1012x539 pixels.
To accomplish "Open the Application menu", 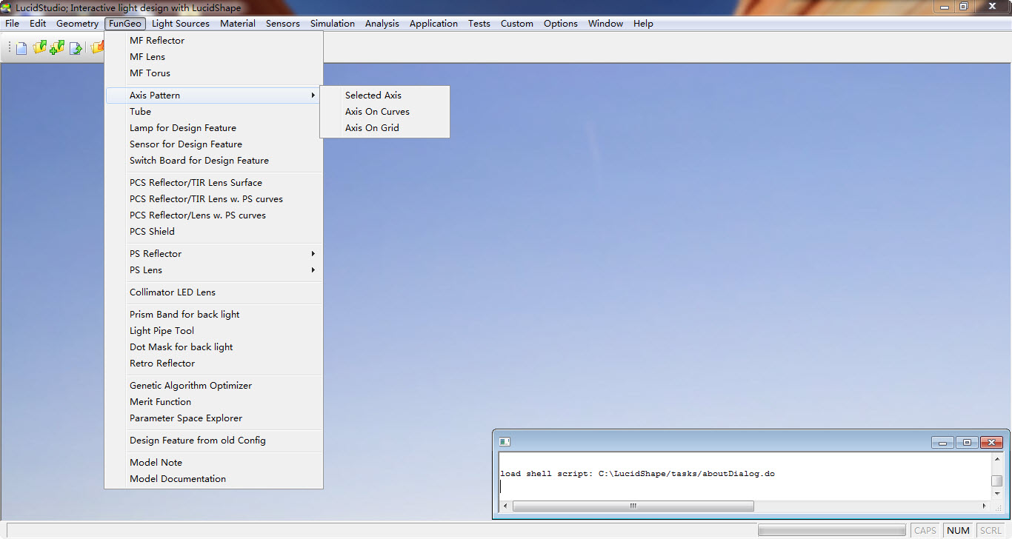I will pos(433,24).
